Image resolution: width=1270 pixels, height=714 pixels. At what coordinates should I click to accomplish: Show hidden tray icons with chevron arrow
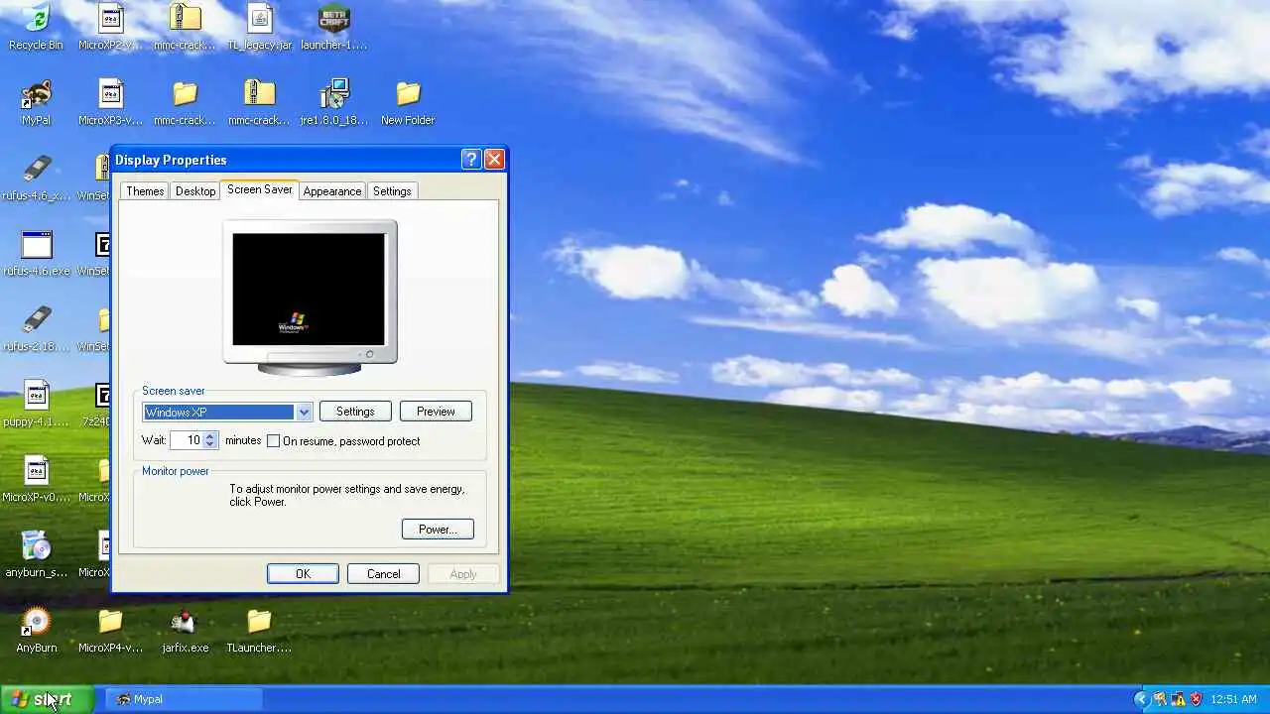[1141, 699]
